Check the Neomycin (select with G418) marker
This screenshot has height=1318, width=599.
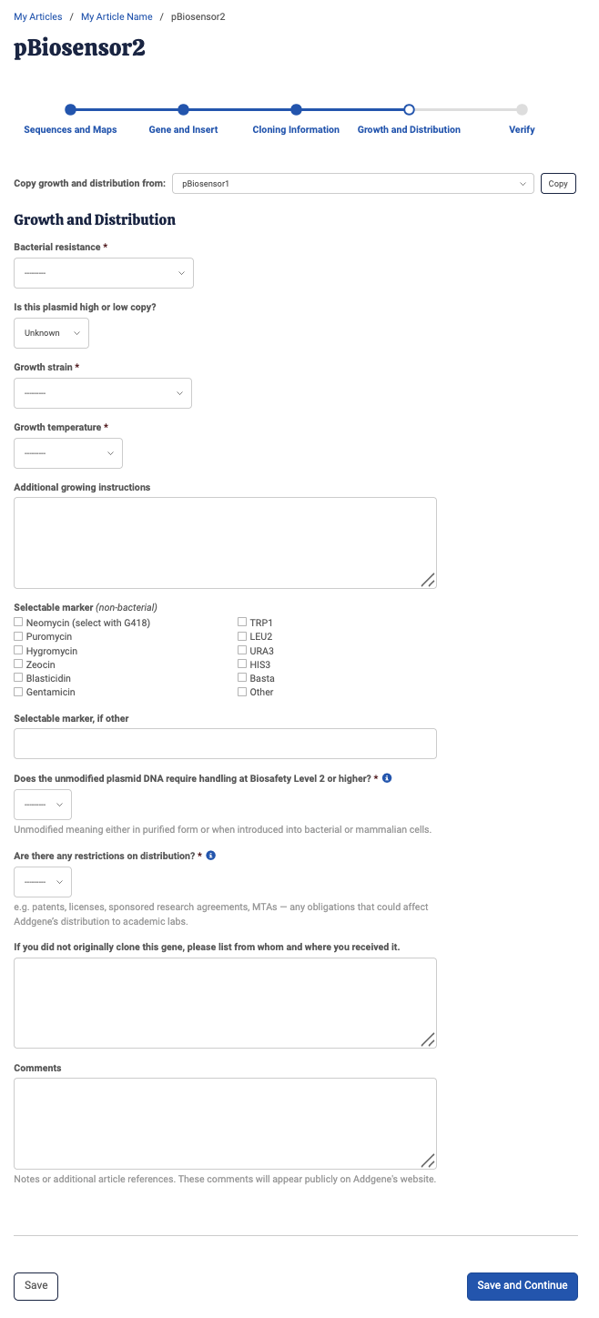pyautogui.click(x=17, y=622)
